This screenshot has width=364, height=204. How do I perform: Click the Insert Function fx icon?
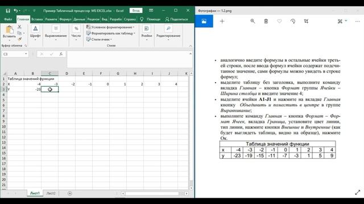tap(61, 54)
